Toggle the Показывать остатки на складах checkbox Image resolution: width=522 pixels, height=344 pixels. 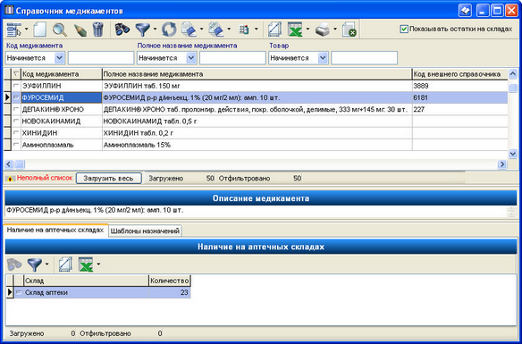point(404,29)
